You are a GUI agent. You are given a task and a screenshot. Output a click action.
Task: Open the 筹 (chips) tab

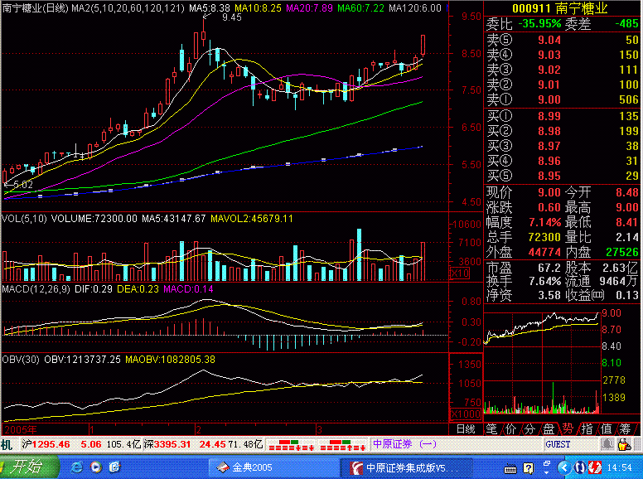click(625, 428)
